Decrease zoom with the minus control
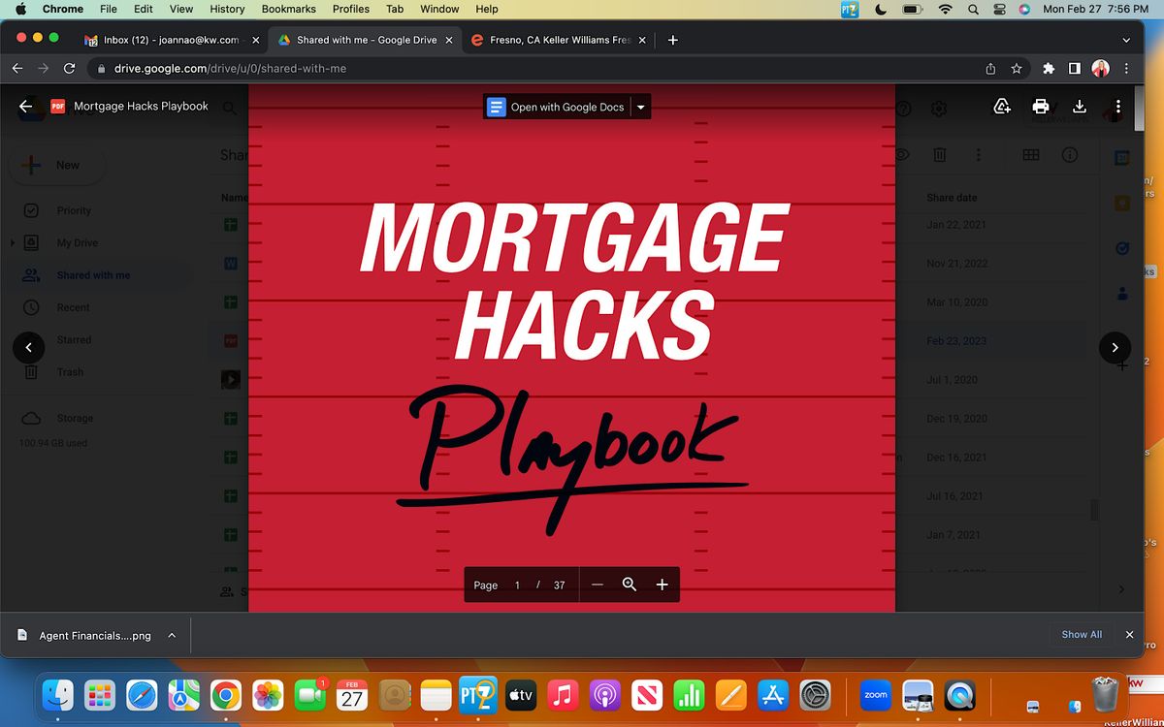 pyautogui.click(x=597, y=585)
